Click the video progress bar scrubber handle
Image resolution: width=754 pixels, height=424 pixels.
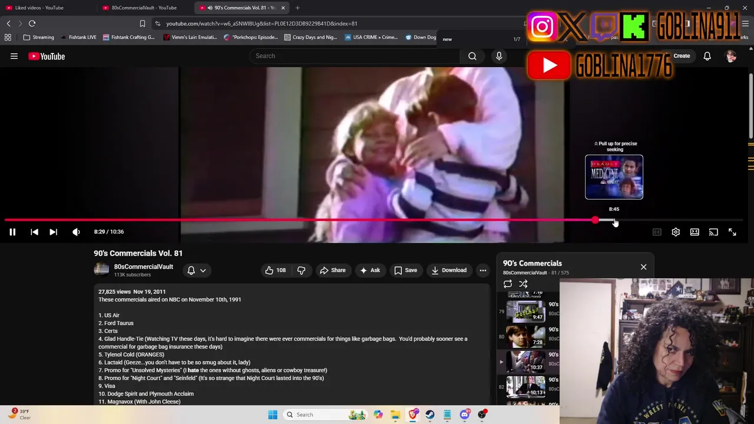[596, 220]
